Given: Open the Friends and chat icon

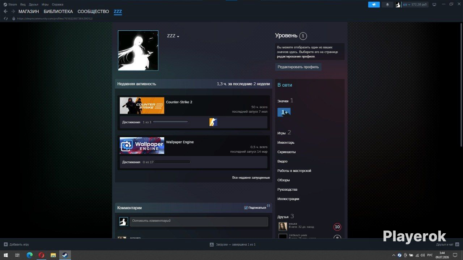Looking at the screenshot, I should tap(457, 244).
